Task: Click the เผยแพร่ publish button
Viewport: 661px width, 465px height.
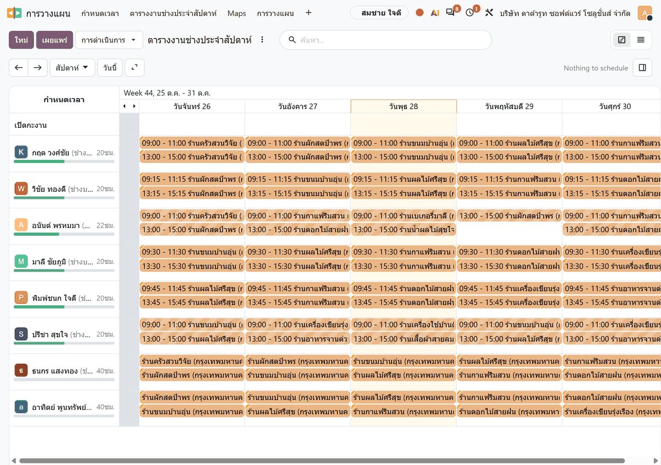Action: pyautogui.click(x=55, y=40)
